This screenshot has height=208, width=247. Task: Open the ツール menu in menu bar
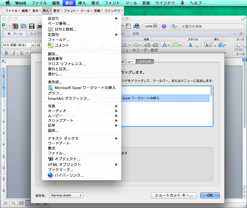click(131, 3)
